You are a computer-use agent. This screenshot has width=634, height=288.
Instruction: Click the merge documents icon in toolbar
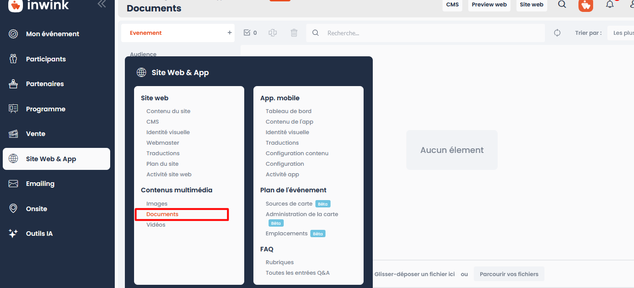pos(273,33)
